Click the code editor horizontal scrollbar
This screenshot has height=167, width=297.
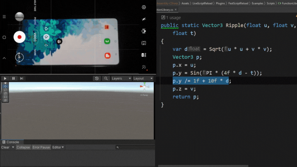tap(203, 166)
